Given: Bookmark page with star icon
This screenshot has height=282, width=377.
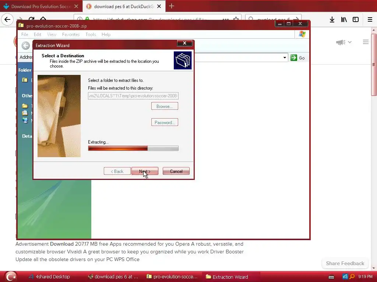Looking at the screenshot, I should click(x=236, y=19).
